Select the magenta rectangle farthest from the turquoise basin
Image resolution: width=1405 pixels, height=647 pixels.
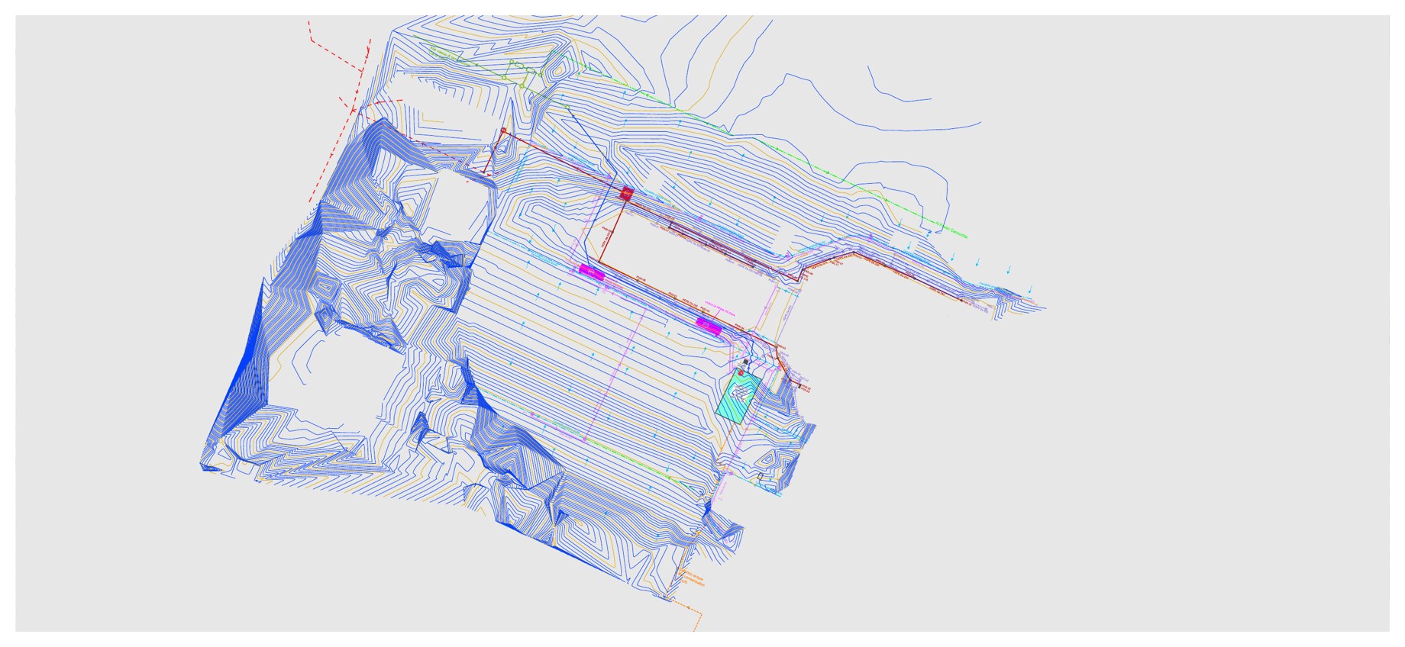tap(592, 272)
